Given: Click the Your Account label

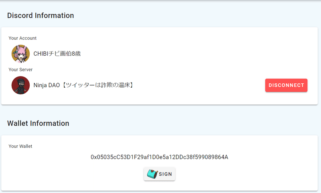Looking at the screenshot, I should coord(22,38).
